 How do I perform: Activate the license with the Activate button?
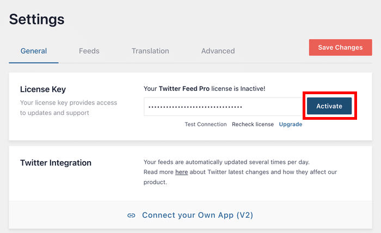(329, 106)
